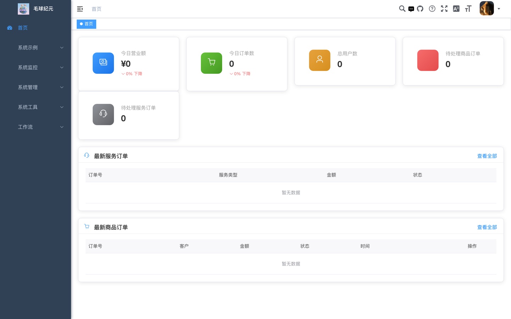Click the 服务类型 column header
The height and width of the screenshot is (319, 511).
point(228,175)
